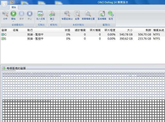Click the quick access toolbar tools icon
This screenshot has height=122, width=165.
(12, 2)
